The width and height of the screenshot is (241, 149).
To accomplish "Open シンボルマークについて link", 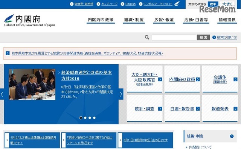I will (158, 4).
